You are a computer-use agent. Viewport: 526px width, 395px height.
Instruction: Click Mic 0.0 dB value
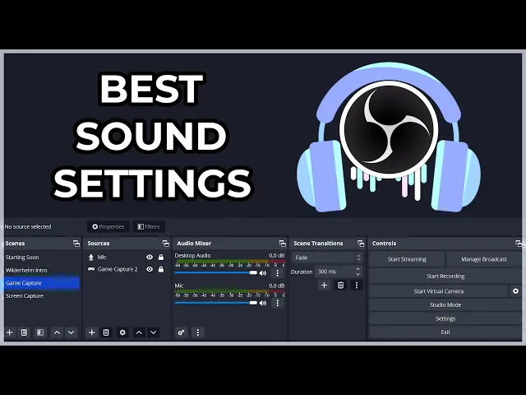[x=276, y=286]
